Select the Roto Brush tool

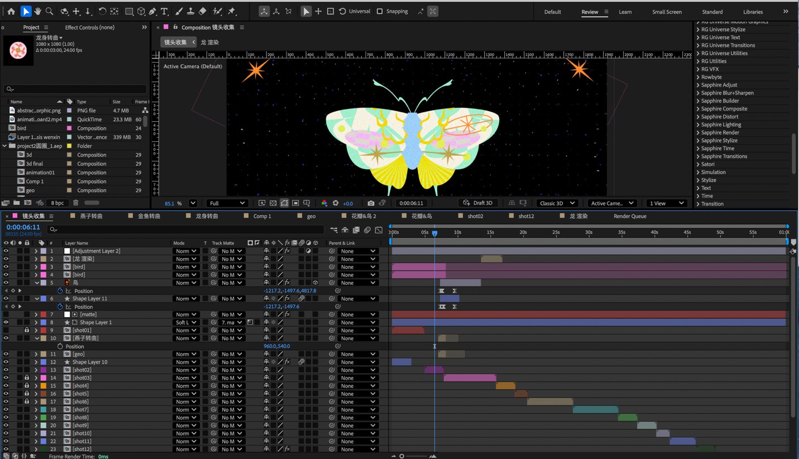pyautogui.click(x=218, y=11)
